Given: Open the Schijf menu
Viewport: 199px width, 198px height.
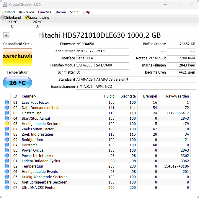Looking at the screenshot, I should tap(74, 12).
